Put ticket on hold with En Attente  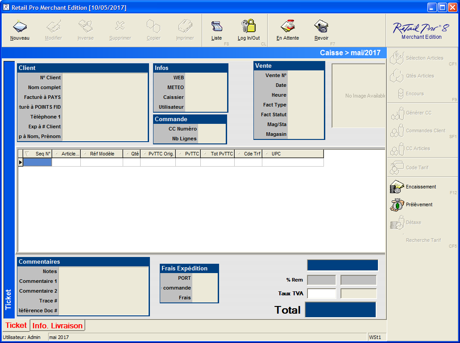point(288,27)
